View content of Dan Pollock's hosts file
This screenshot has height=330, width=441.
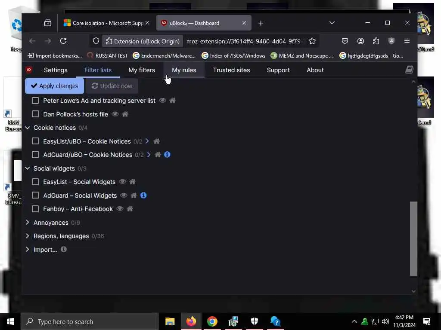pyautogui.click(x=115, y=114)
